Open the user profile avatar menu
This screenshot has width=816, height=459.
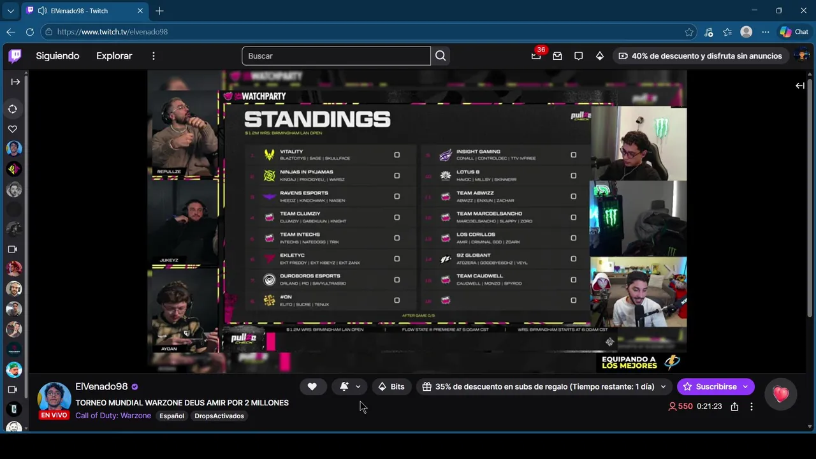[801, 56]
